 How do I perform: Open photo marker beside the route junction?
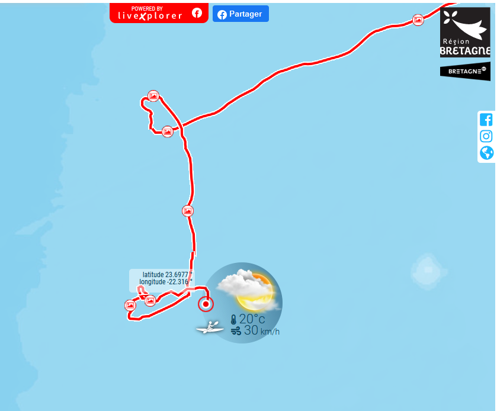168,131
